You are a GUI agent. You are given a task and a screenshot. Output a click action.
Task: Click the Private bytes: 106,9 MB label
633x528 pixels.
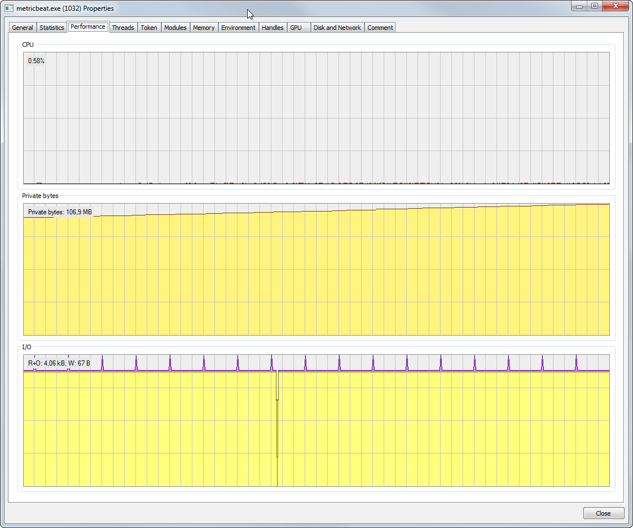click(x=60, y=212)
